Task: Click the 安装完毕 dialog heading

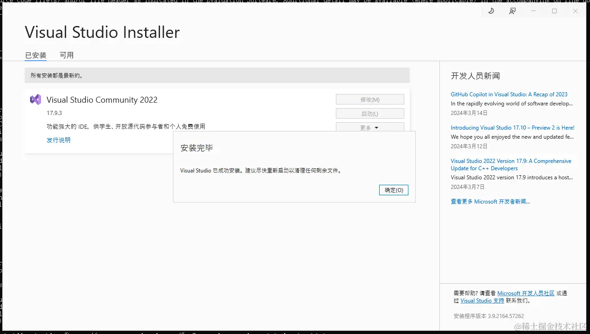Action: point(197,148)
